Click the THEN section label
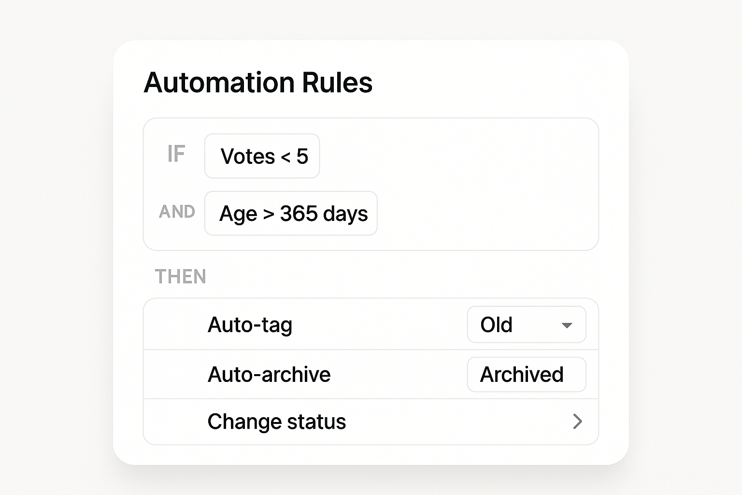 tap(181, 277)
